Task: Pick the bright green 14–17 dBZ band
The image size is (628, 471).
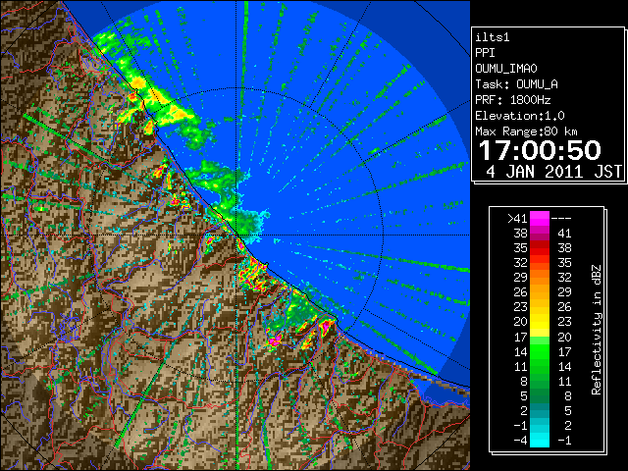Action: coord(540,351)
